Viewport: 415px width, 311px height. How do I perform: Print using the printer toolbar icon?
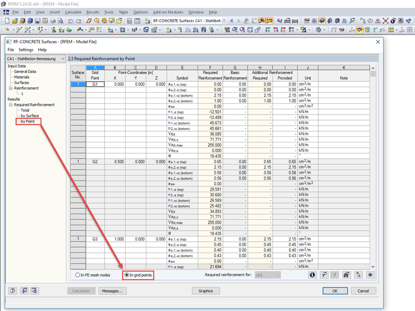point(53,21)
